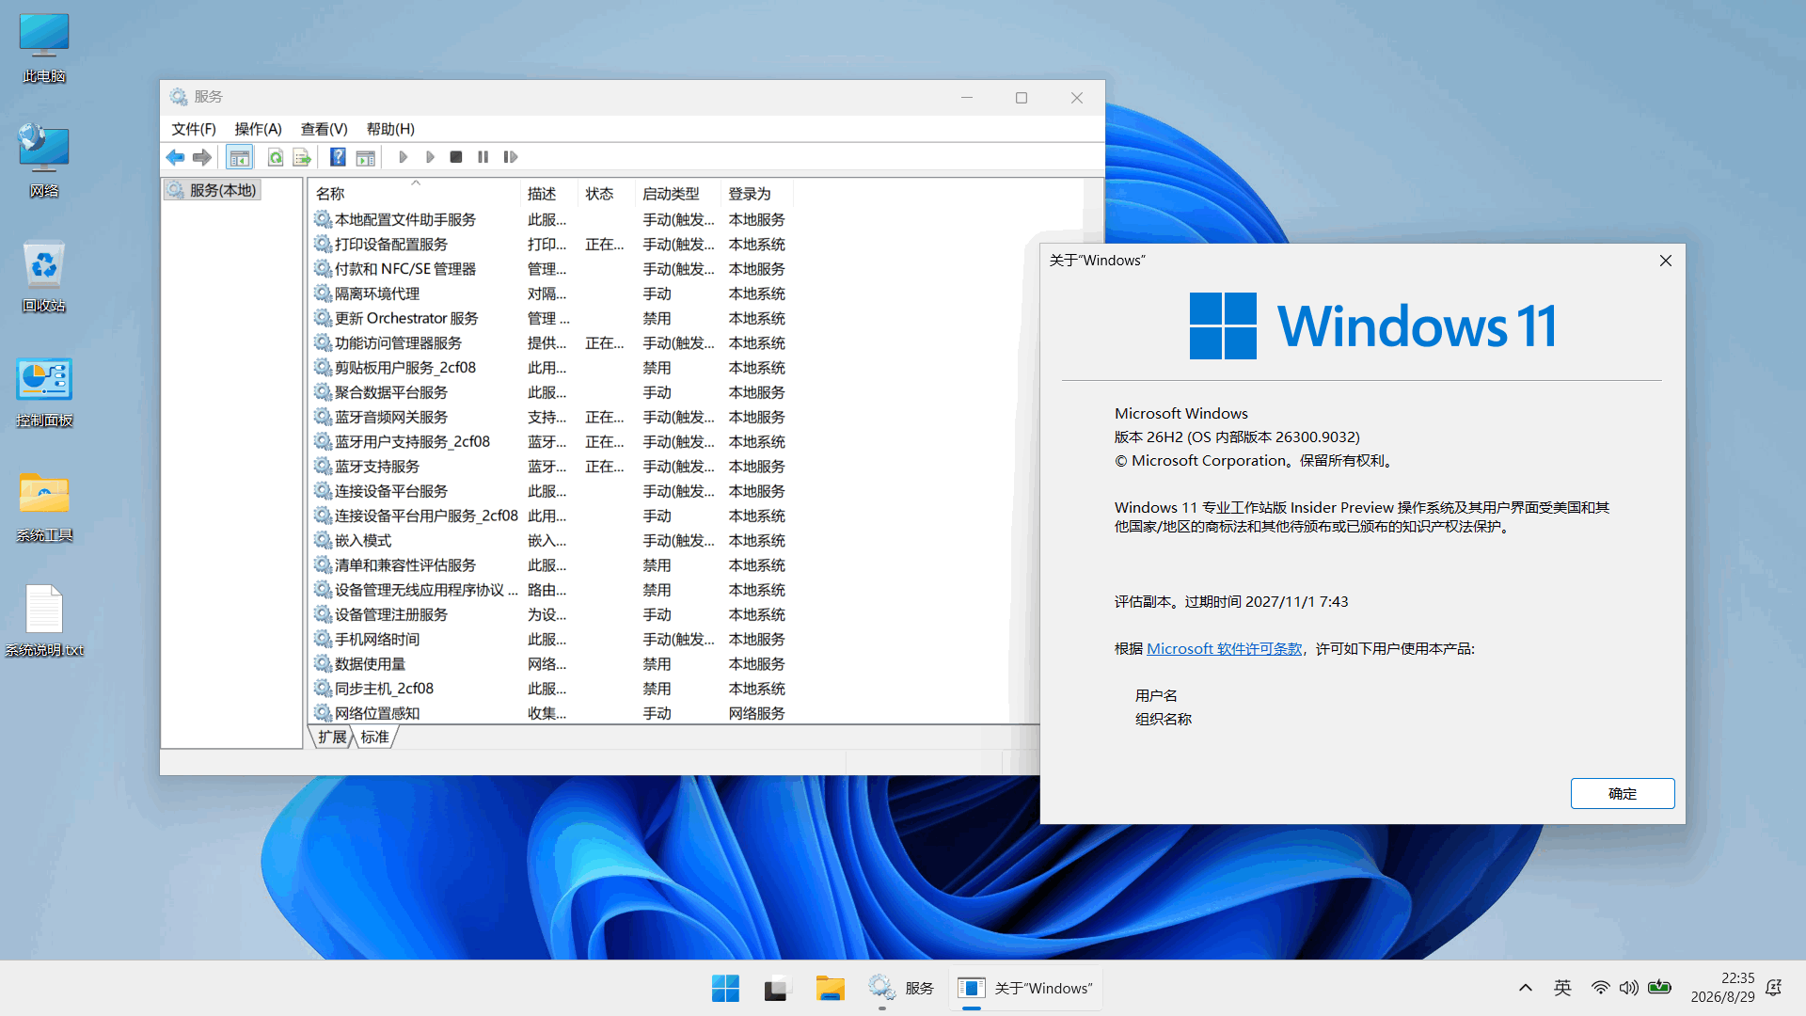Click the Back arrow in Services toolbar
The width and height of the screenshot is (1806, 1016).
pyautogui.click(x=175, y=157)
